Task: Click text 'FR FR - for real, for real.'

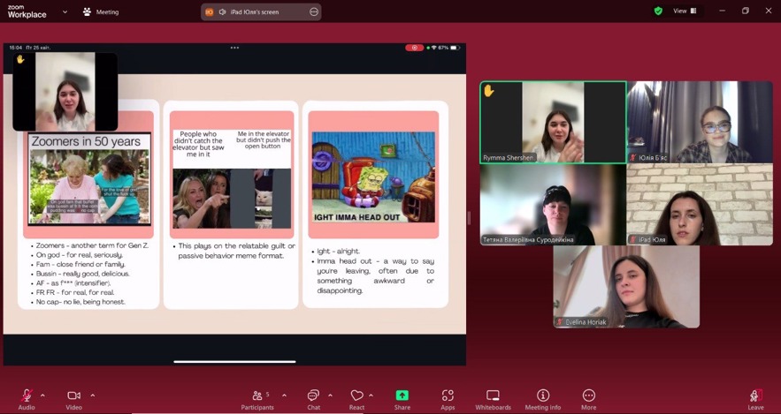Action: pos(74,292)
